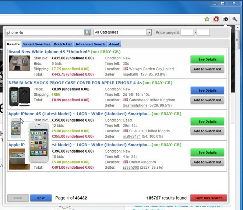The image size is (243, 210).
Task: Open the browser wrench menu
Action: pyautogui.click(x=235, y=19)
